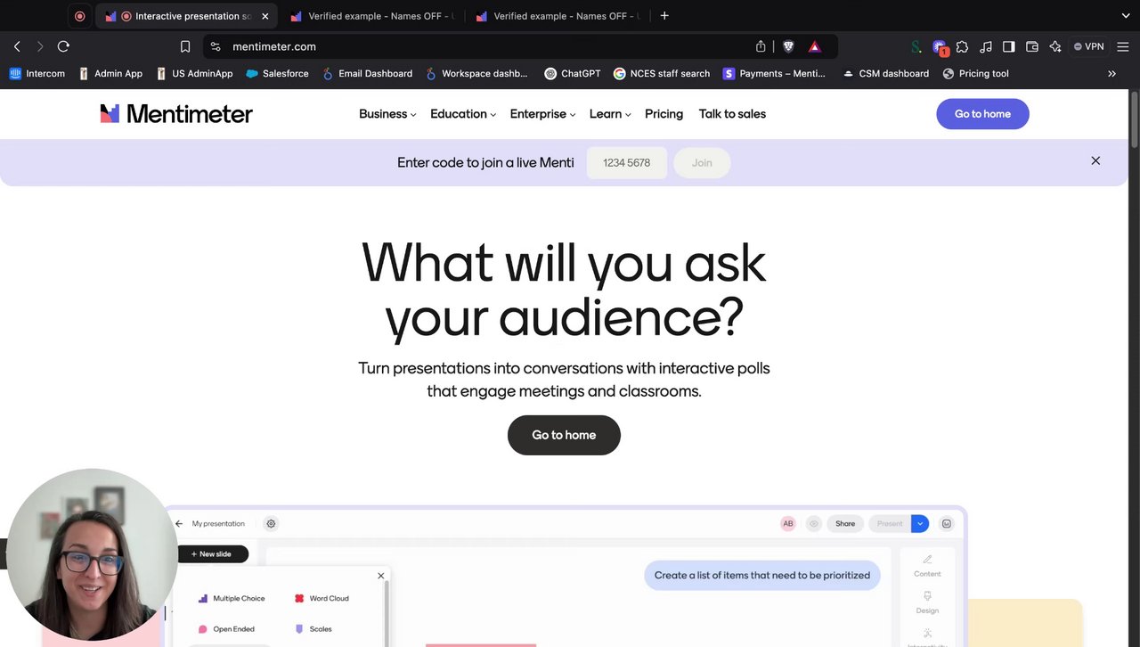Open a new tab with the plus icon
Image resolution: width=1140 pixels, height=647 pixels.
664,16
